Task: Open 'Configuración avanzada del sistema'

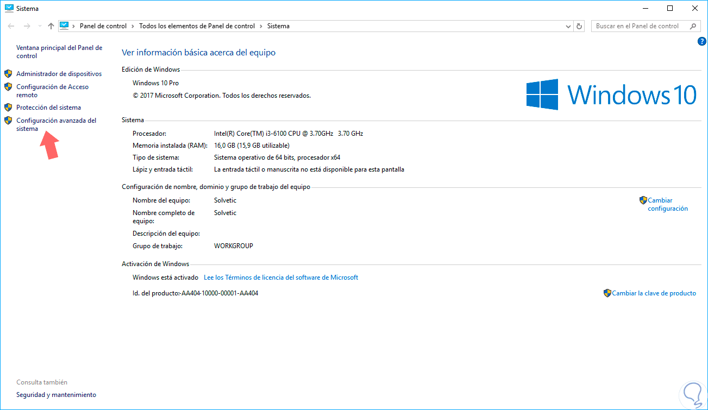Action: (56, 124)
